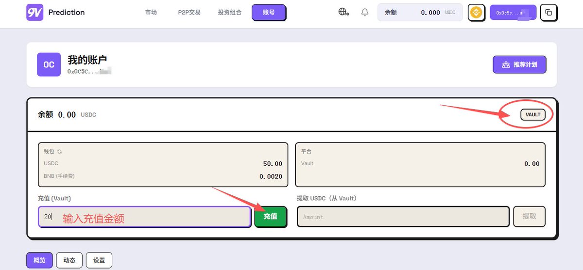Viewport: 583px width, 270px height.
Task: Click the green 充值 button
Action: 271,217
